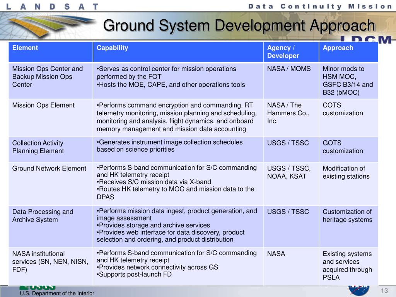Click 'Performs mission data ingest' bullet
Viewport: 396px width, 297px height.
pos(177,214)
